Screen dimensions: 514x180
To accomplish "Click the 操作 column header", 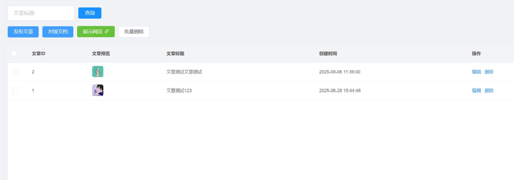I will coord(476,54).
